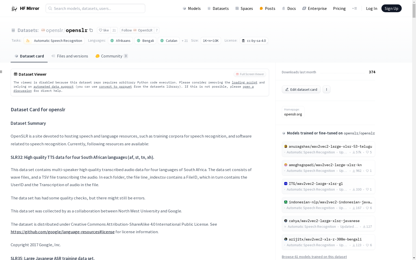Follow the convert to parquet link
The width and height of the screenshot is (416, 260).
coord(115,87)
